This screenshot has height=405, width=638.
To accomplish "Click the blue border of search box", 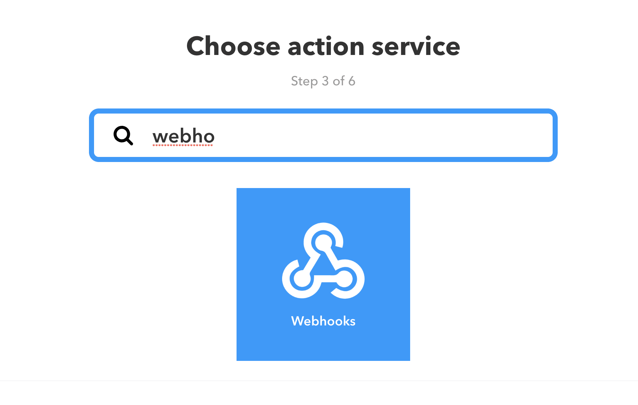I will pos(323,111).
